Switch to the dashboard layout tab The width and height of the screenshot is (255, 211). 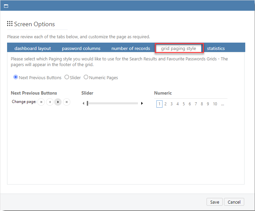[33, 48]
